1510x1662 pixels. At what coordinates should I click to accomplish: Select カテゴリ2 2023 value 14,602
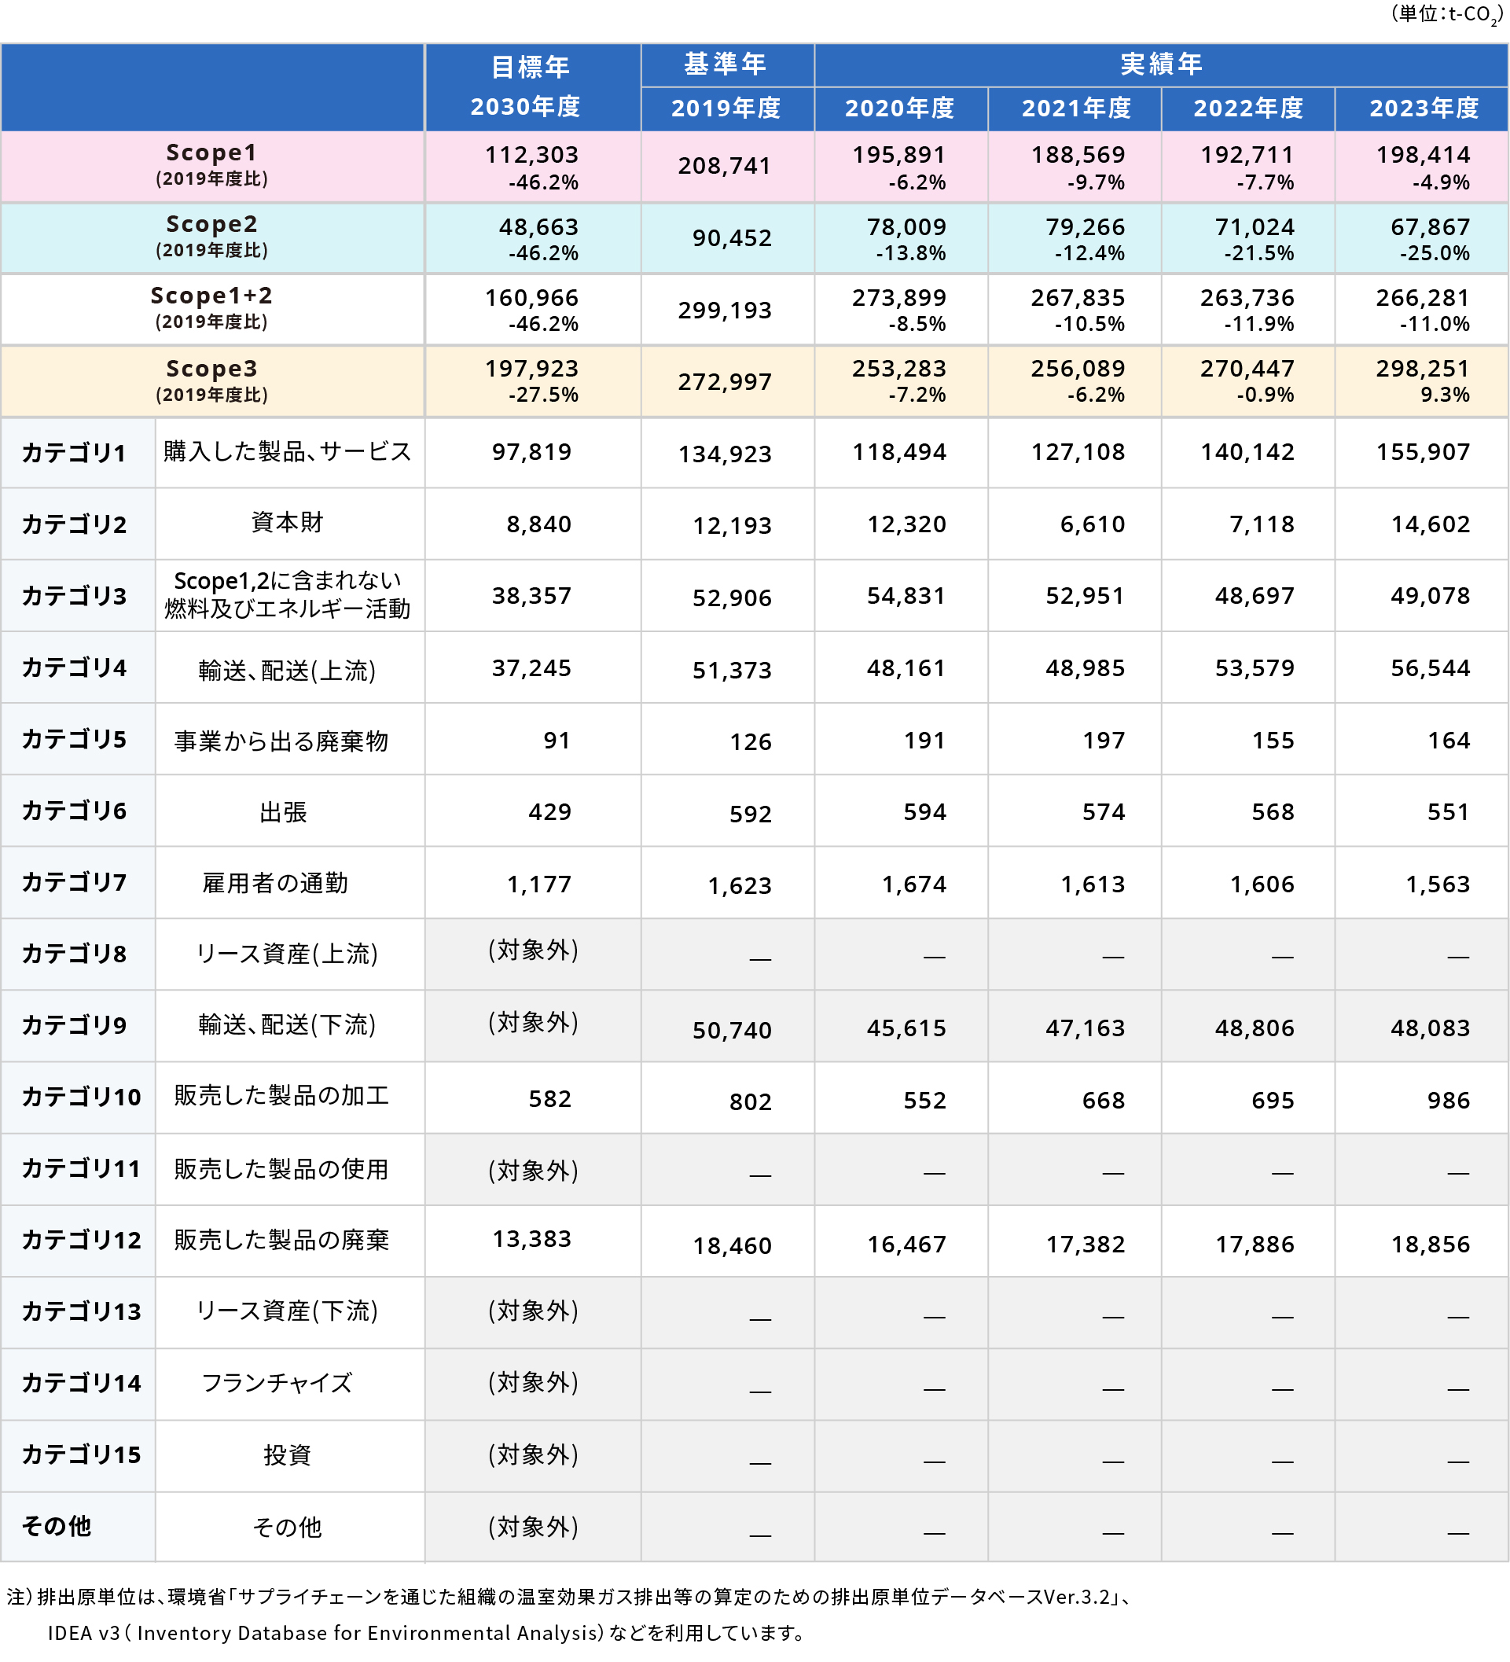1430,525
